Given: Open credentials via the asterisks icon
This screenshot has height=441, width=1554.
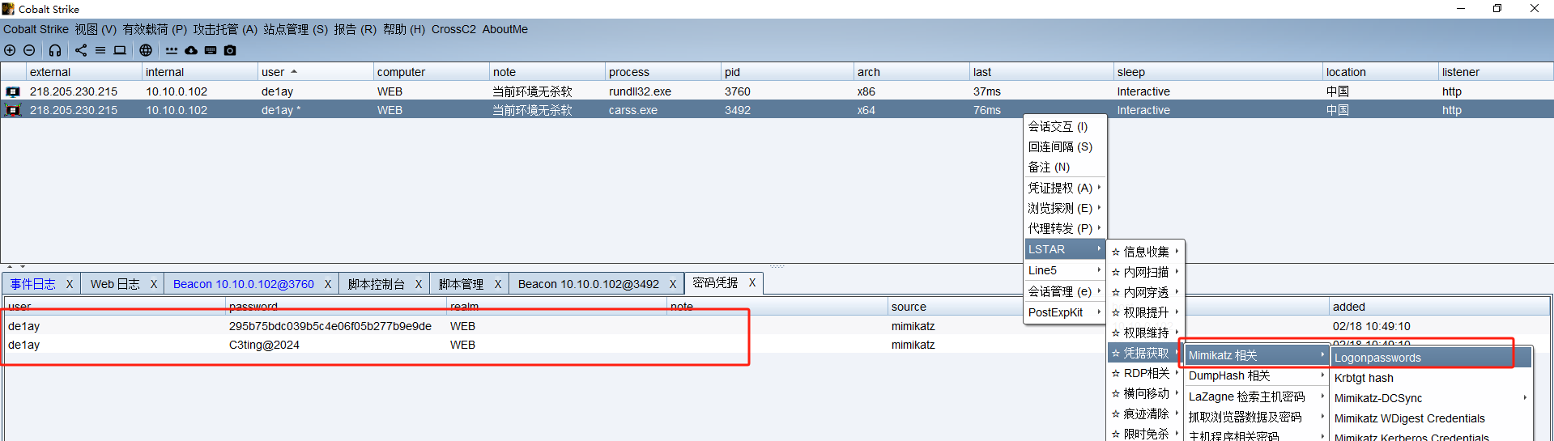Looking at the screenshot, I should tap(172, 50).
